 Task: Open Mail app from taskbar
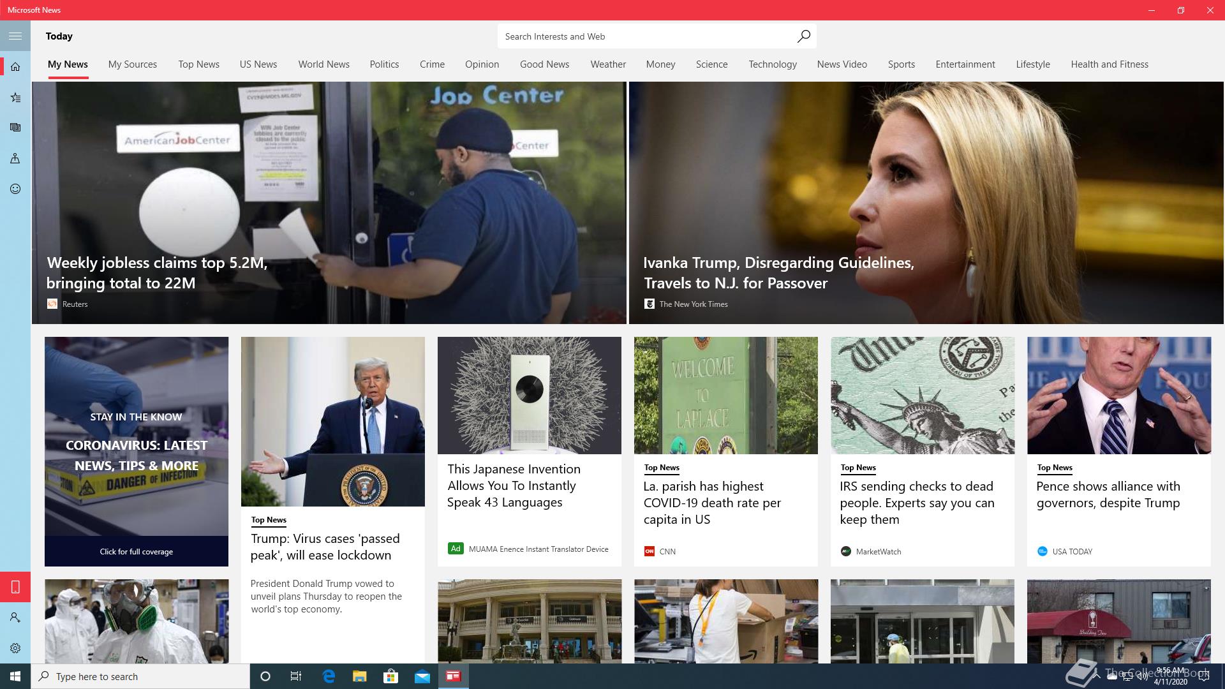click(x=422, y=676)
